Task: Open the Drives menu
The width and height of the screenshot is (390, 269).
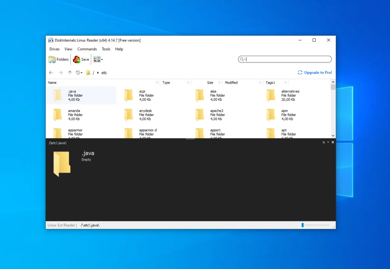Action: pos(54,49)
